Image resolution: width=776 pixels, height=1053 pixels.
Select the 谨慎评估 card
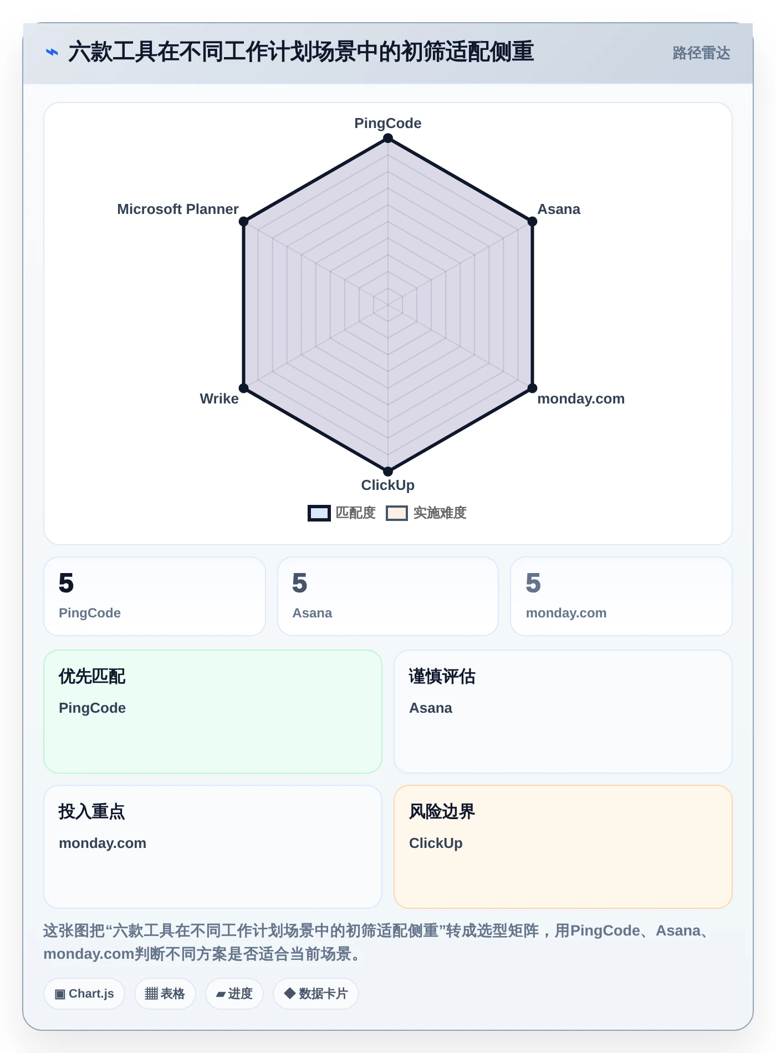(x=563, y=712)
